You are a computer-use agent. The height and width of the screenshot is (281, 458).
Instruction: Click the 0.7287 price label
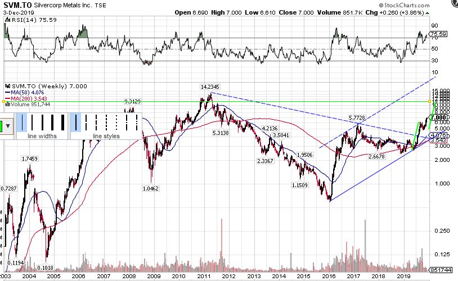(x=8, y=188)
